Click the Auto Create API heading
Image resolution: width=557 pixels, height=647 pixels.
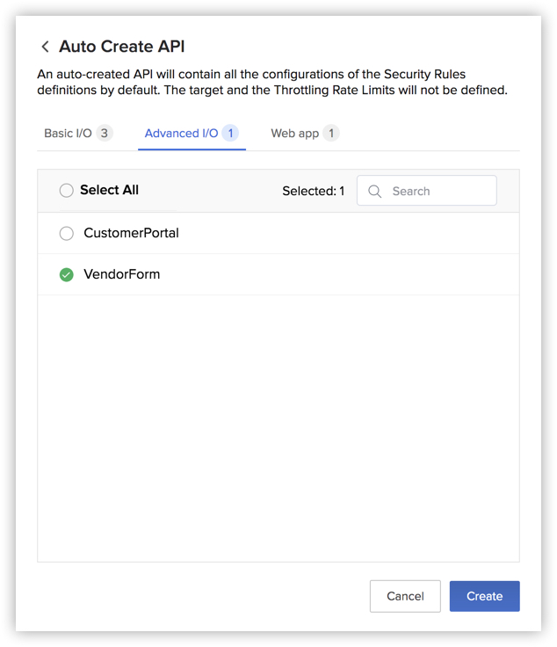tap(121, 47)
